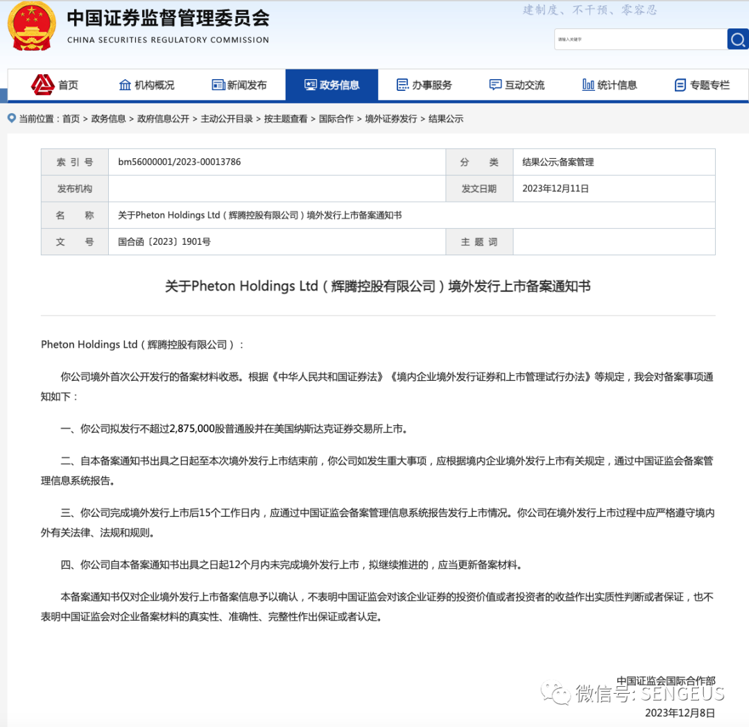
Task: Click the document icon beside 办事服务
Action: click(x=403, y=85)
